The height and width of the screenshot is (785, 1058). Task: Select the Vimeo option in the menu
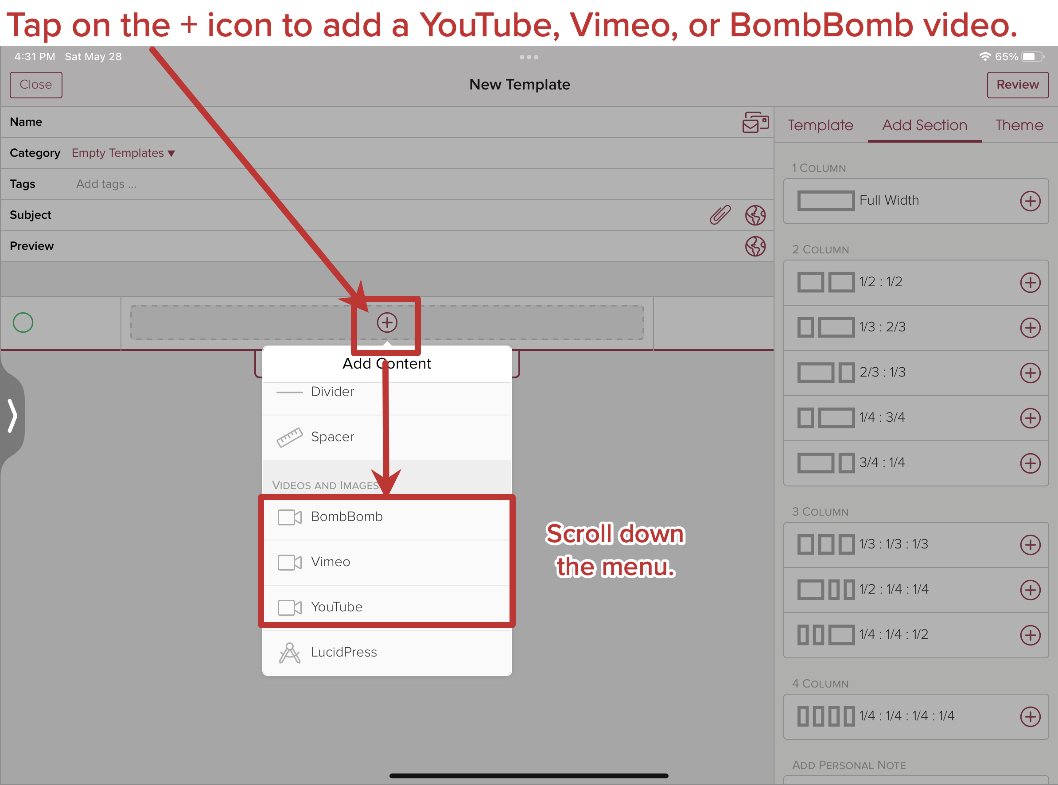331,562
